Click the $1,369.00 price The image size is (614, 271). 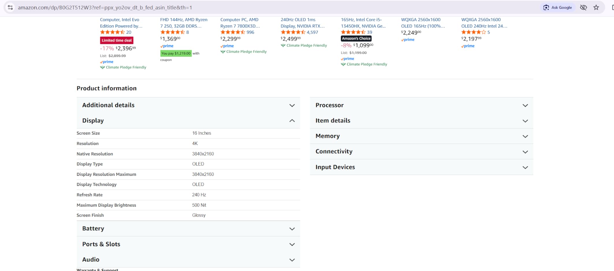tap(170, 39)
